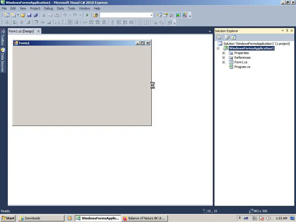Screen dimensions: 296x222
Task: Start debugging with the green play icon
Action: (x=87, y=15)
